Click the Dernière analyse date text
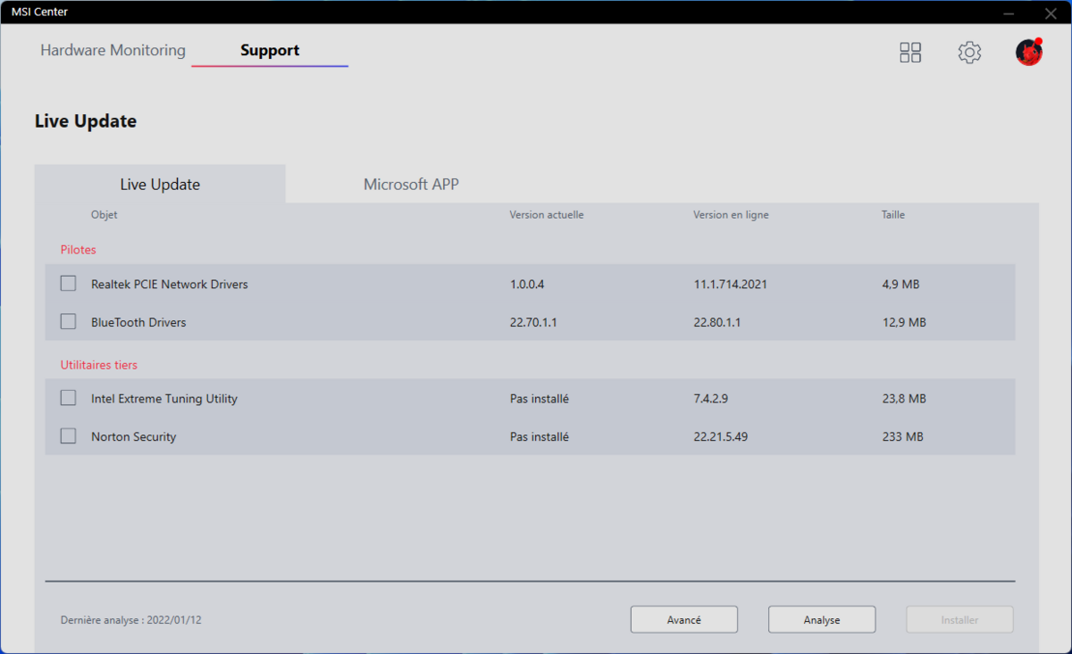The image size is (1072, 654). (131, 619)
